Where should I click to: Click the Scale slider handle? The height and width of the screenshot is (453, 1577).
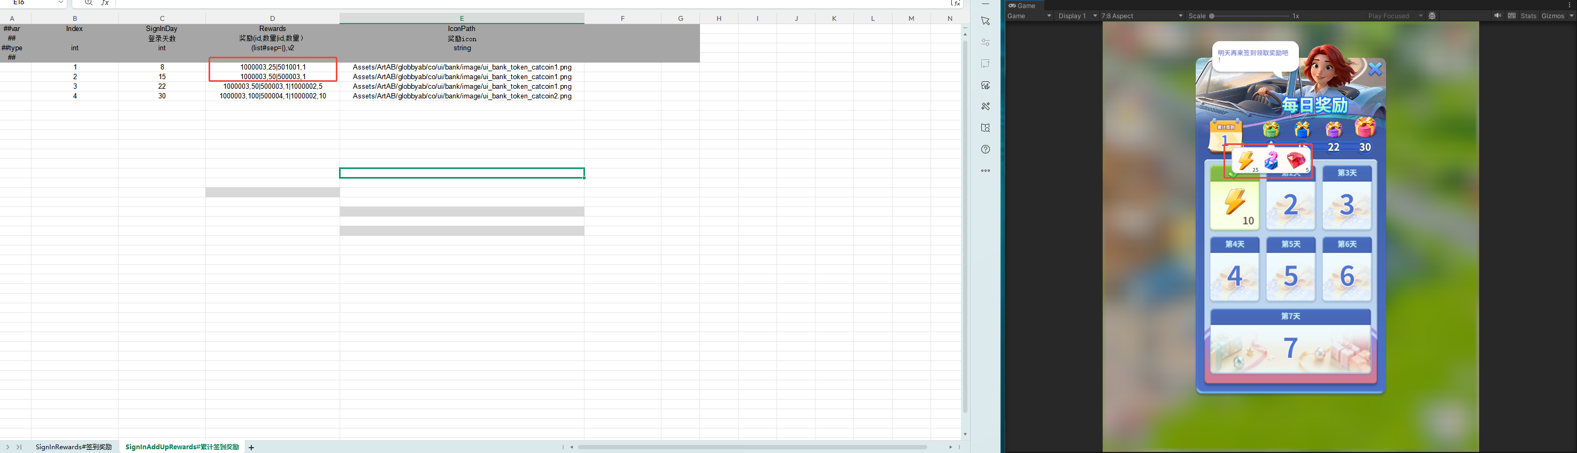[x=1212, y=16]
